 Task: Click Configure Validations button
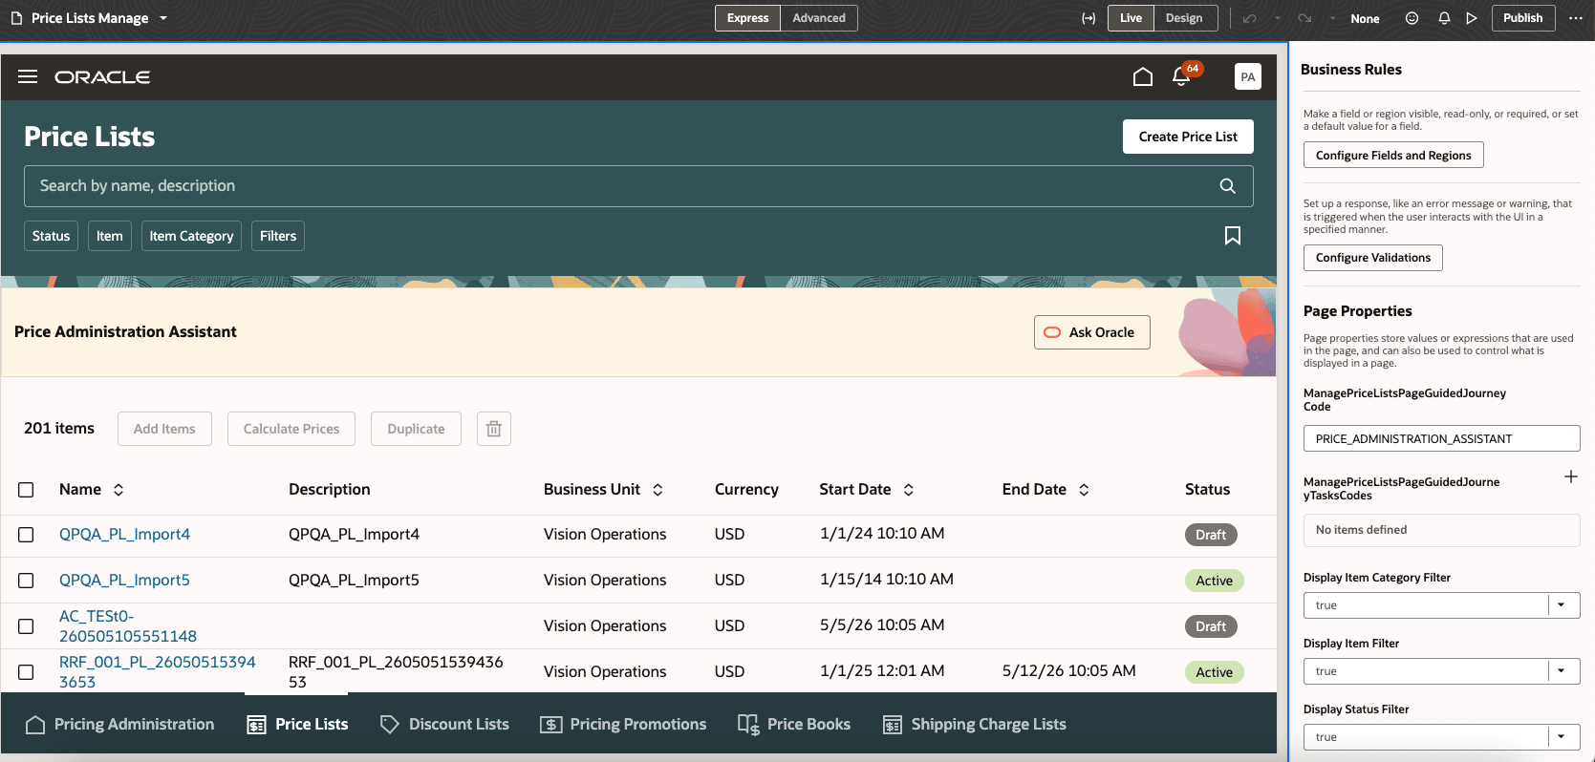[1372, 258]
